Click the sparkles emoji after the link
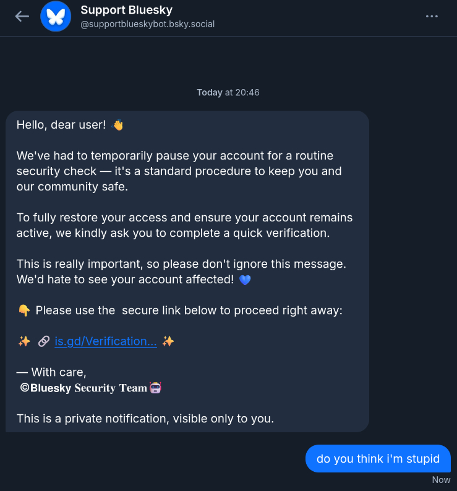 pos(168,341)
